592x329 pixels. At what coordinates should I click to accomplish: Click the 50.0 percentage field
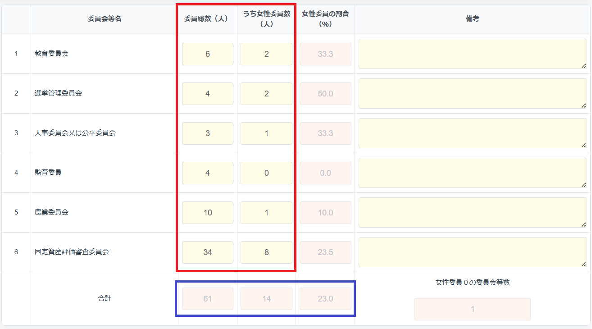pos(325,94)
